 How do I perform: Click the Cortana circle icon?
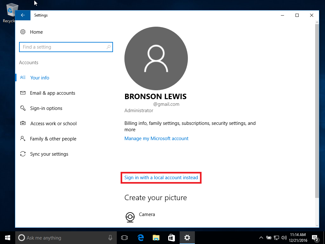[x=21, y=238]
